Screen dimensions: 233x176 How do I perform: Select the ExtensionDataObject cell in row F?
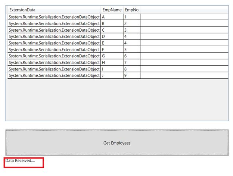point(54,50)
